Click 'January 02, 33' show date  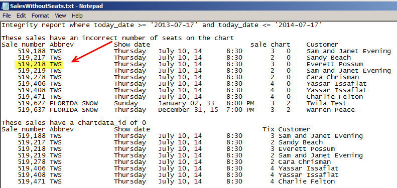point(186,103)
